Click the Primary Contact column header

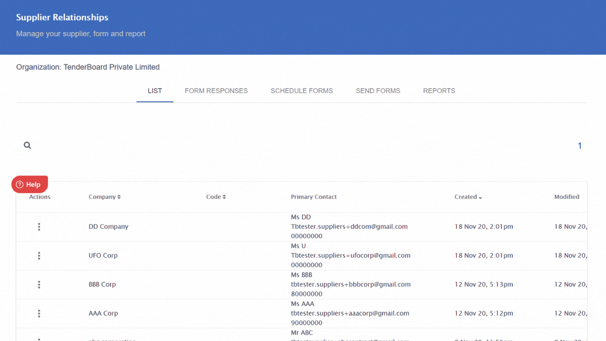click(x=314, y=197)
